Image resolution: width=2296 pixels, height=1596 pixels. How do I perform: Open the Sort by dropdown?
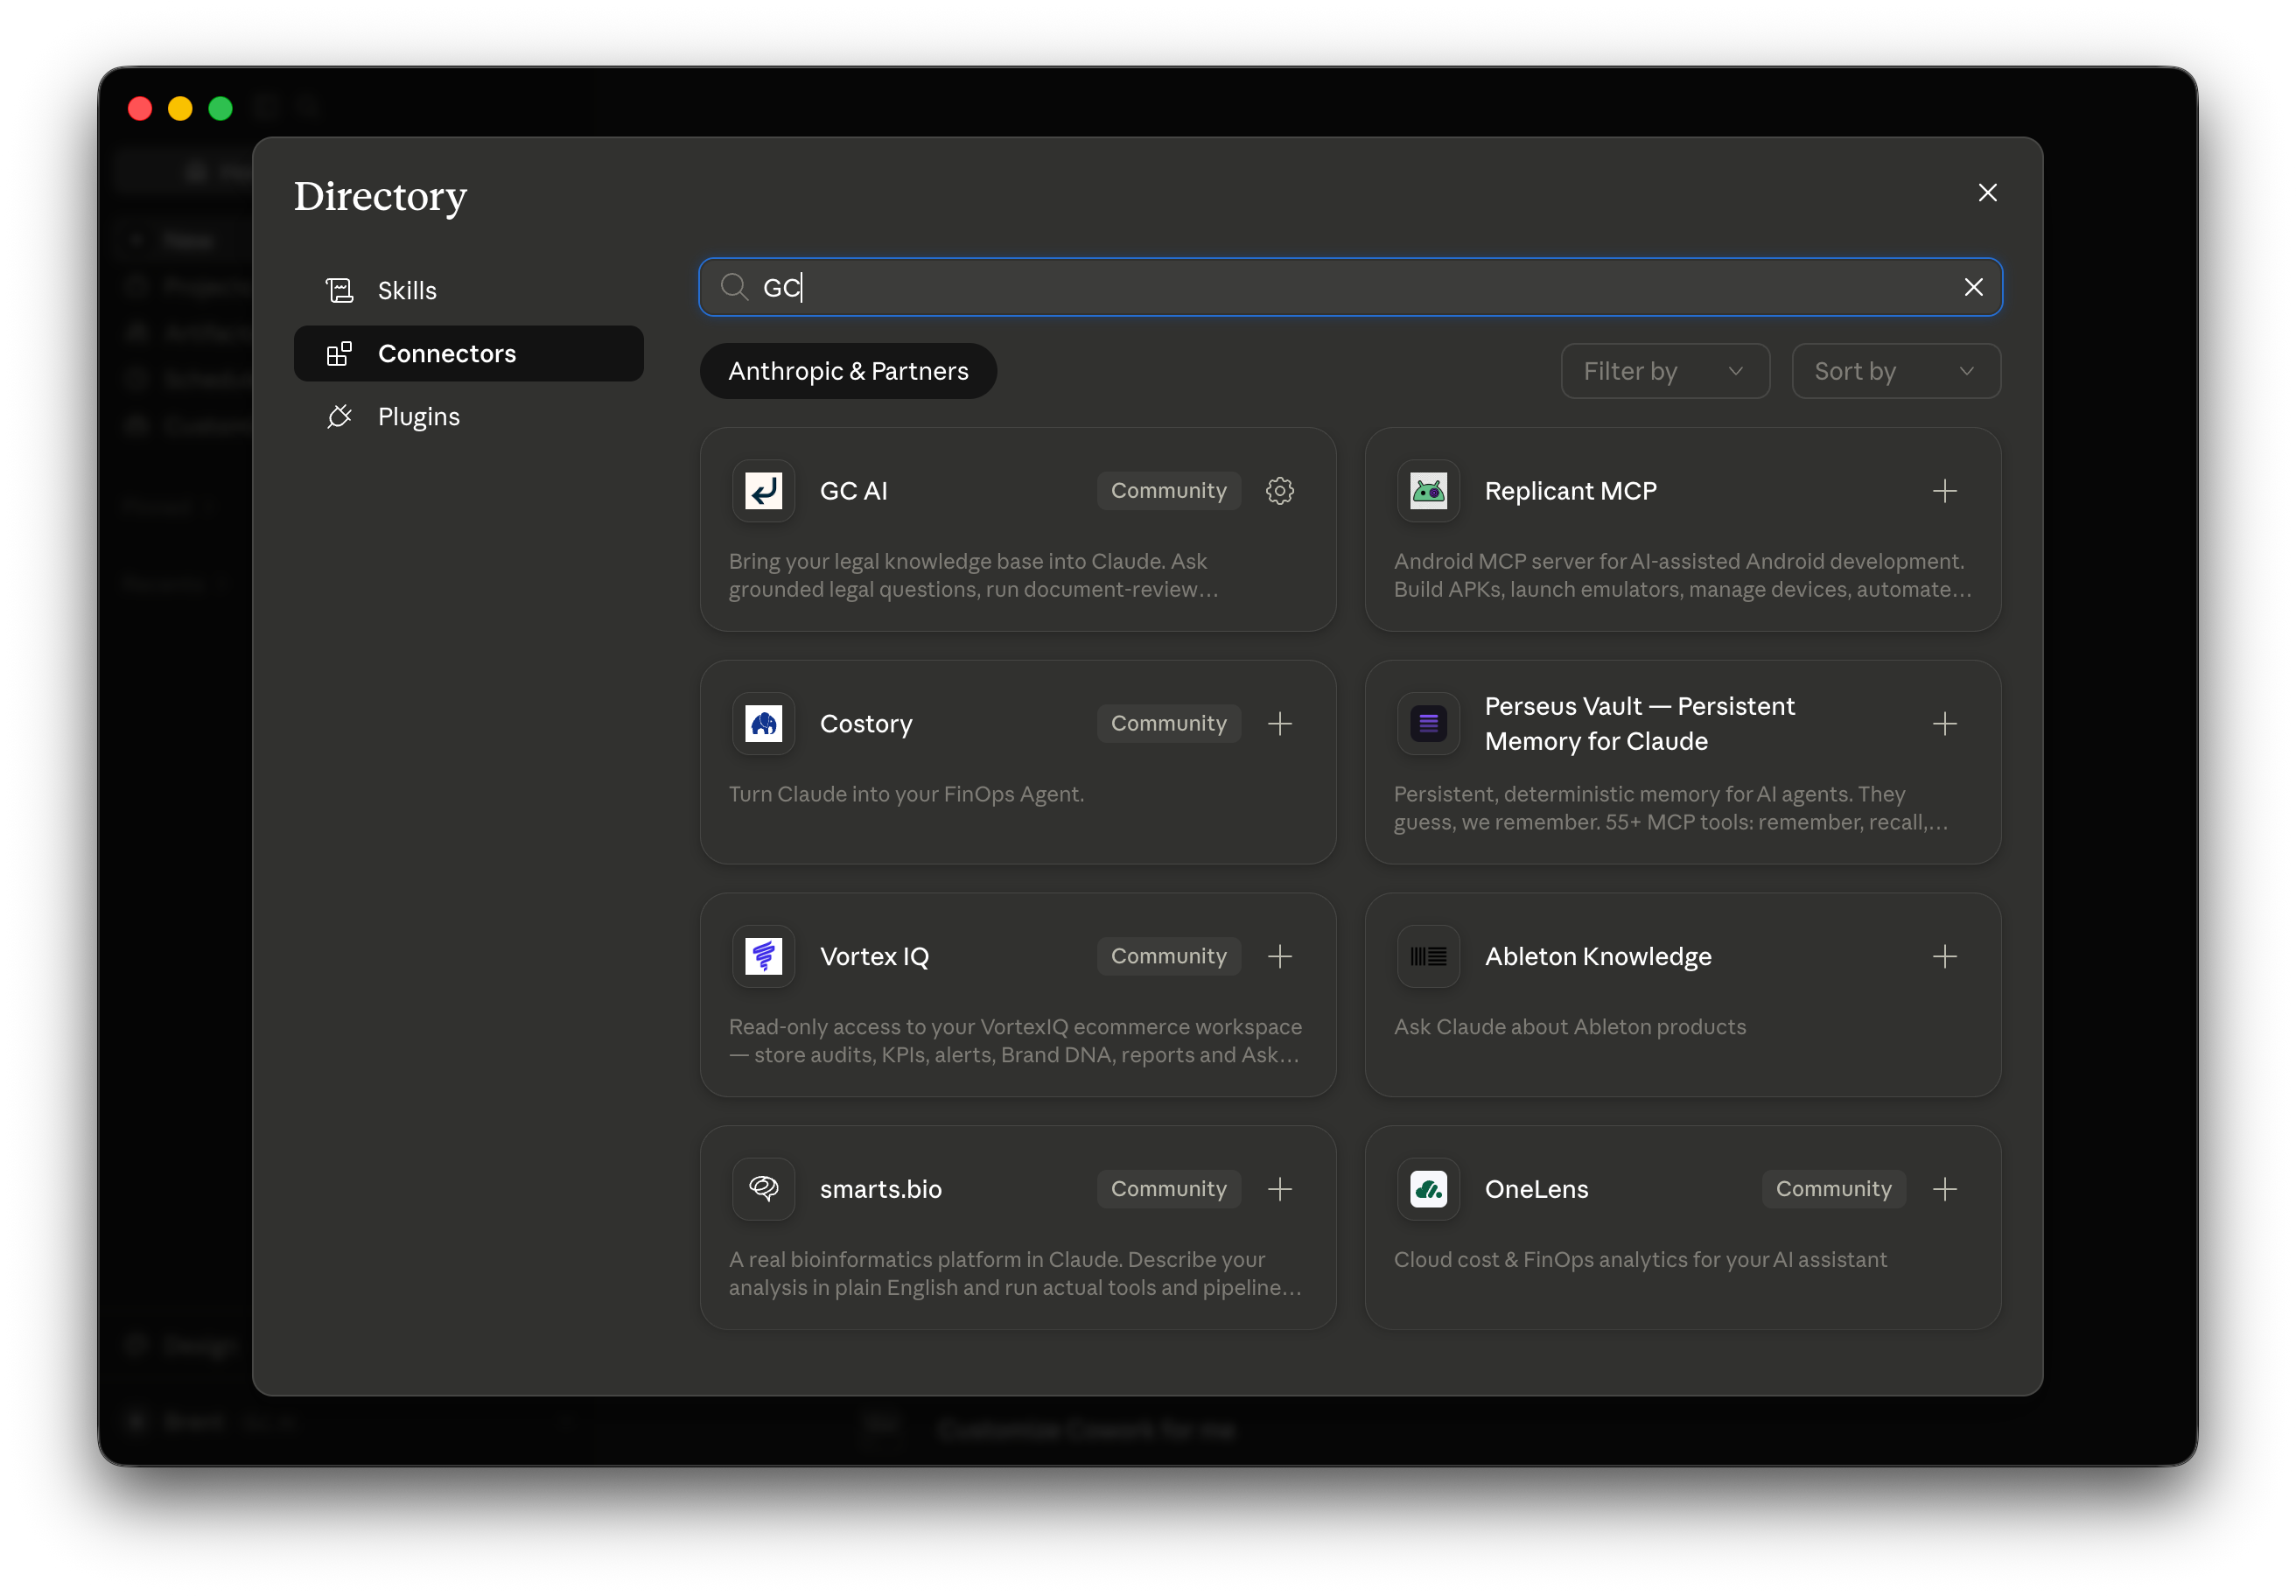1896,372
